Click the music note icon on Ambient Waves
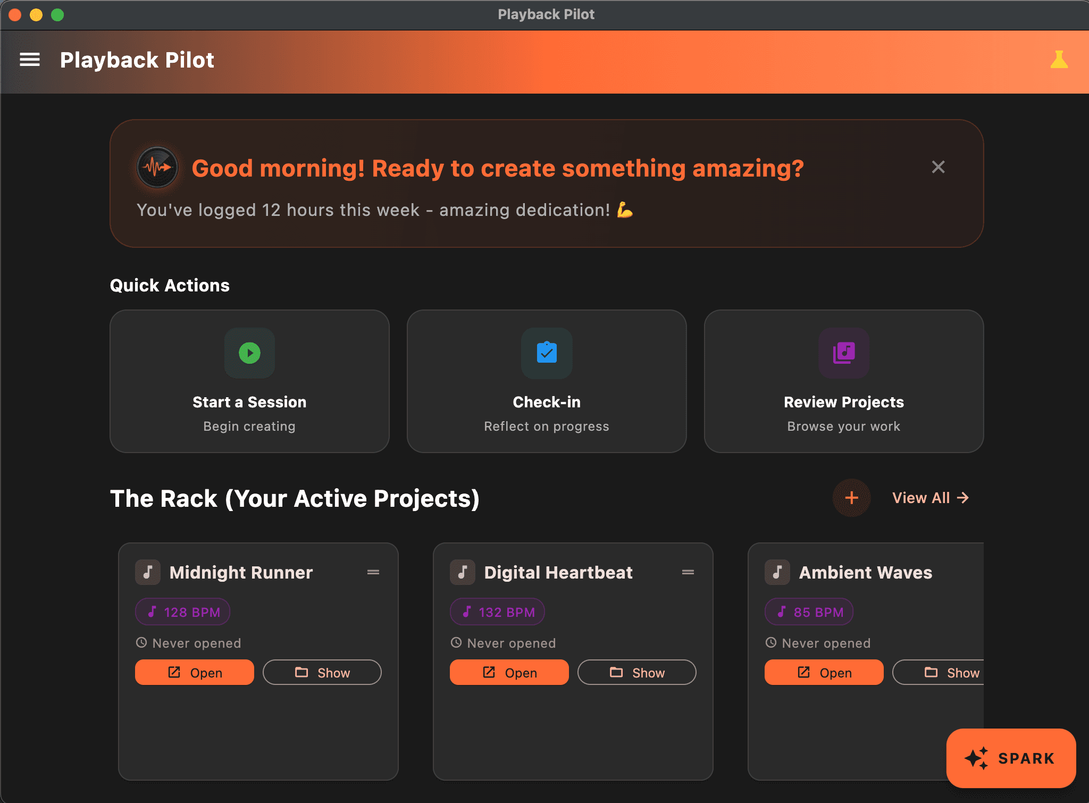The height and width of the screenshot is (803, 1089). (x=778, y=572)
